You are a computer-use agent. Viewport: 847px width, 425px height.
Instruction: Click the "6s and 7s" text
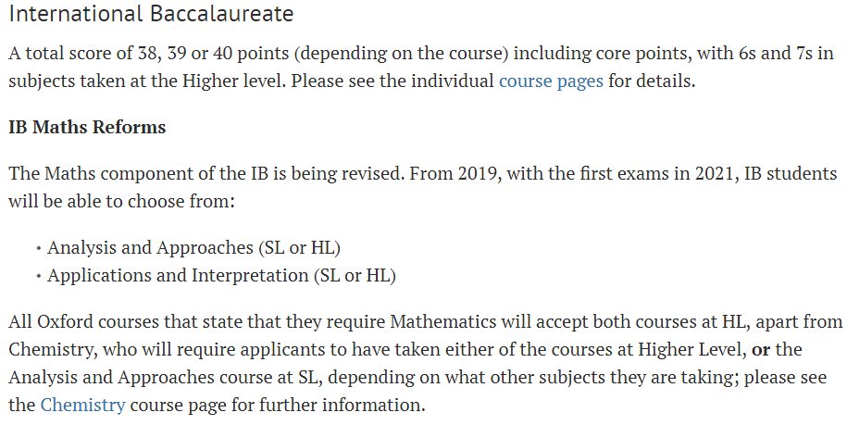(776, 53)
